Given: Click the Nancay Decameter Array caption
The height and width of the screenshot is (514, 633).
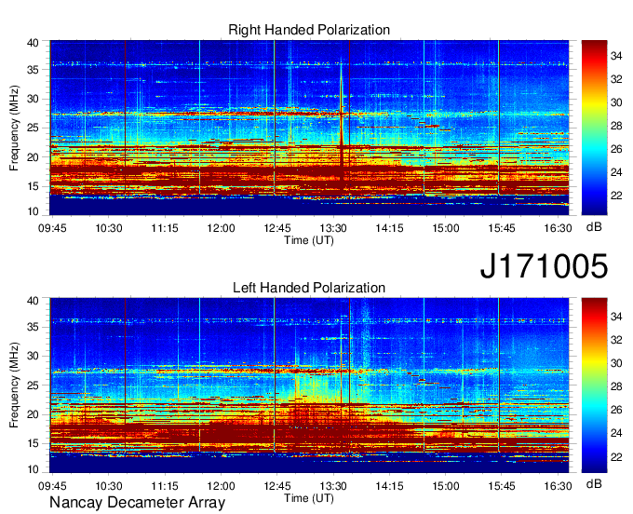Looking at the screenshot, I should point(137,503).
